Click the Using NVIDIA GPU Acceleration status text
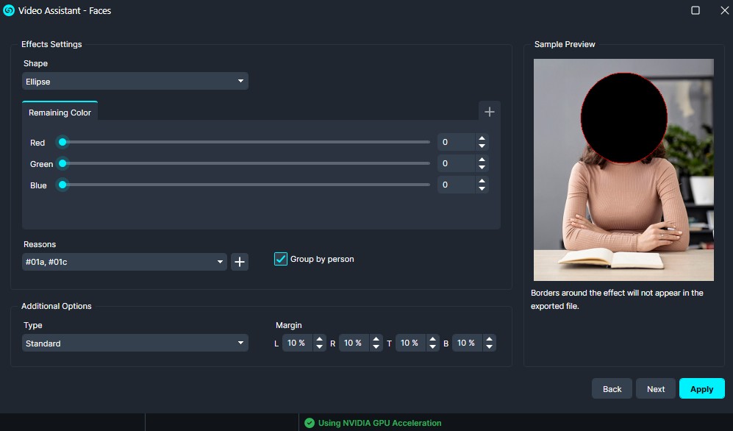 (x=379, y=423)
